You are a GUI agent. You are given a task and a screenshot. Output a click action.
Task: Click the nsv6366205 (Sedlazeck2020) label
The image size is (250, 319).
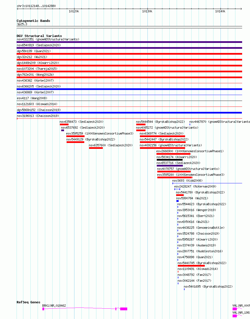click(39, 86)
